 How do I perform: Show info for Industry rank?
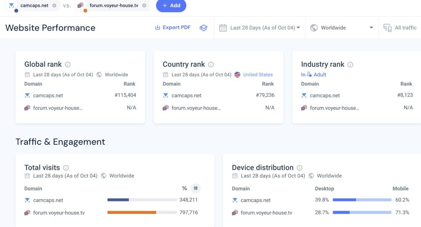point(350,65)
